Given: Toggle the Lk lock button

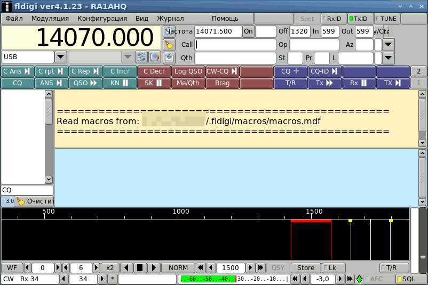Looking at the screenshot, I should 334,268.
